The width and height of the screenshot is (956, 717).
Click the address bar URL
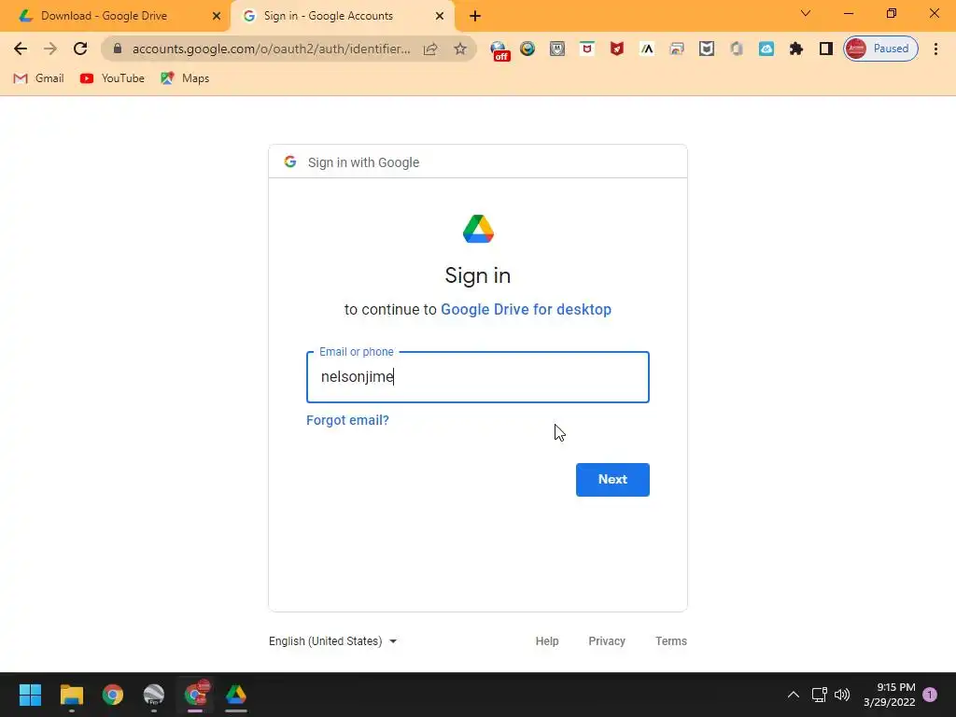point(272,49)
